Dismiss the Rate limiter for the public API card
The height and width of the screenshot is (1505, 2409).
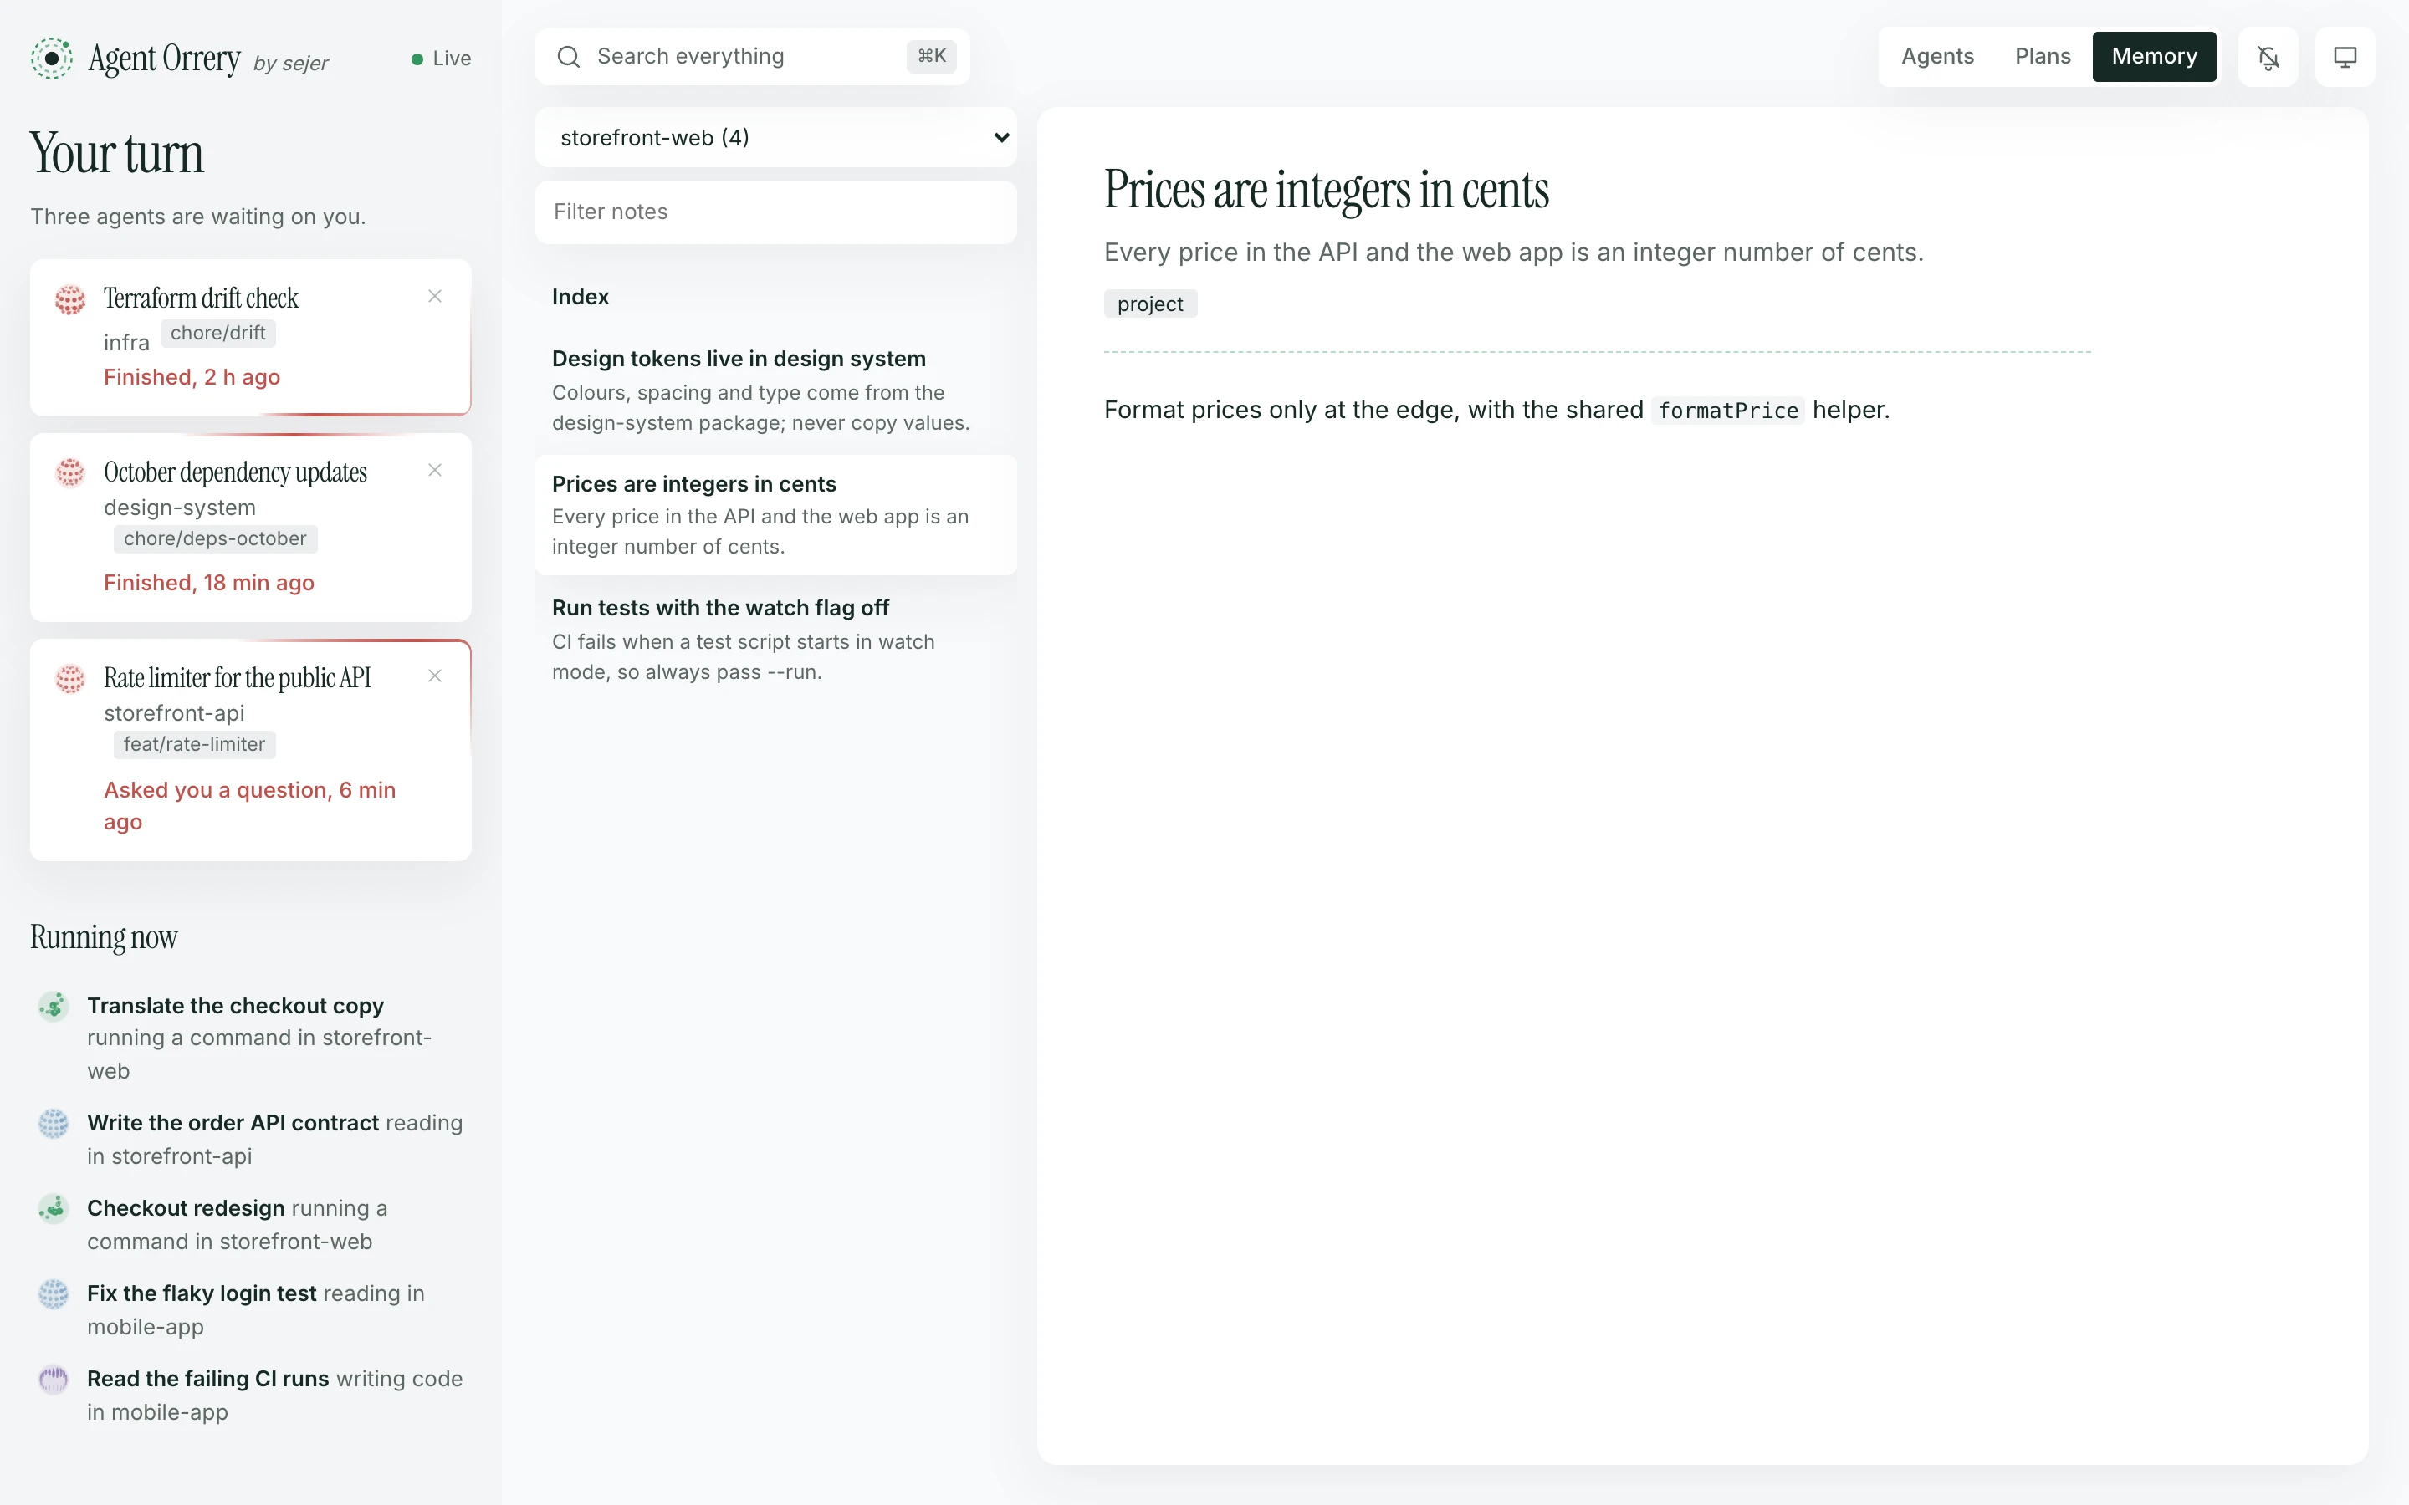[x=435, y=676]
